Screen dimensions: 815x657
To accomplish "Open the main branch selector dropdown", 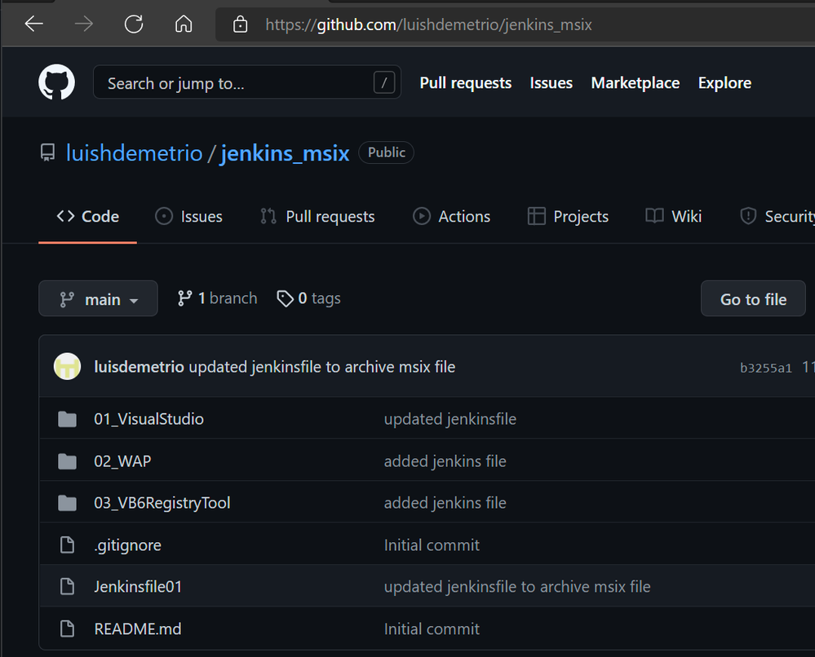I will [98, 298].
